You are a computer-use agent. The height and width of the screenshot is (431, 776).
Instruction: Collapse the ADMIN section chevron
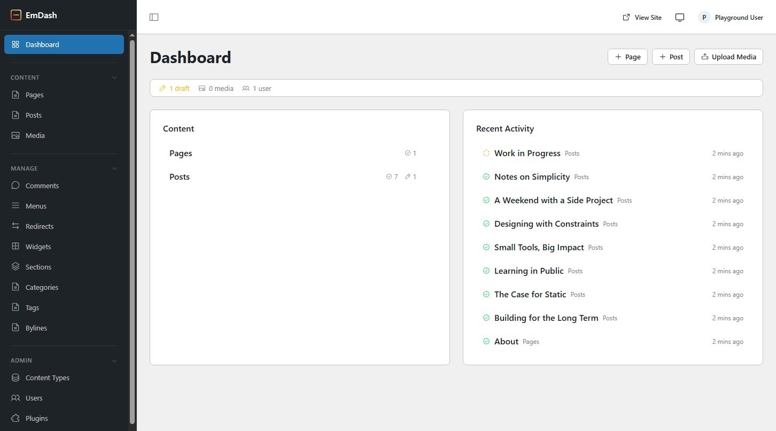pos(114,360)
